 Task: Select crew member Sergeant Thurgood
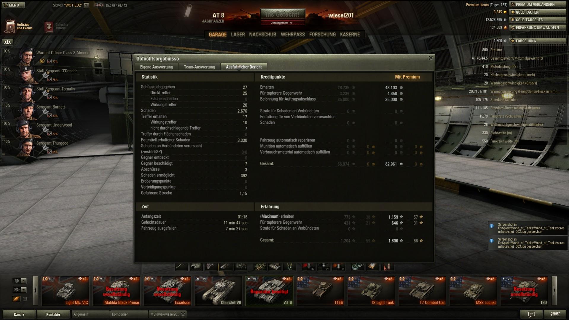coord(47,147)
